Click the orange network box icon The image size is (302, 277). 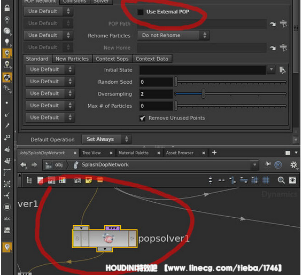[100, 180]
